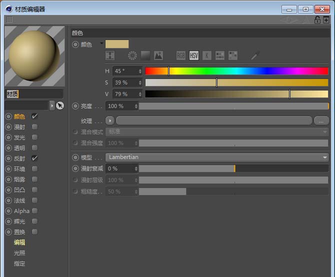Image resolution: width=335 pixels, height=277 pixels.
Task: Click the 模型 parameter radio dot
Action: (x=75, y=157)
